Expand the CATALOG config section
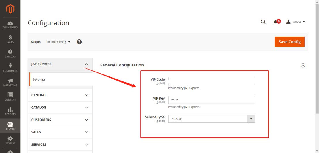This screenshot has width=319, height=153. pos(60,108)
